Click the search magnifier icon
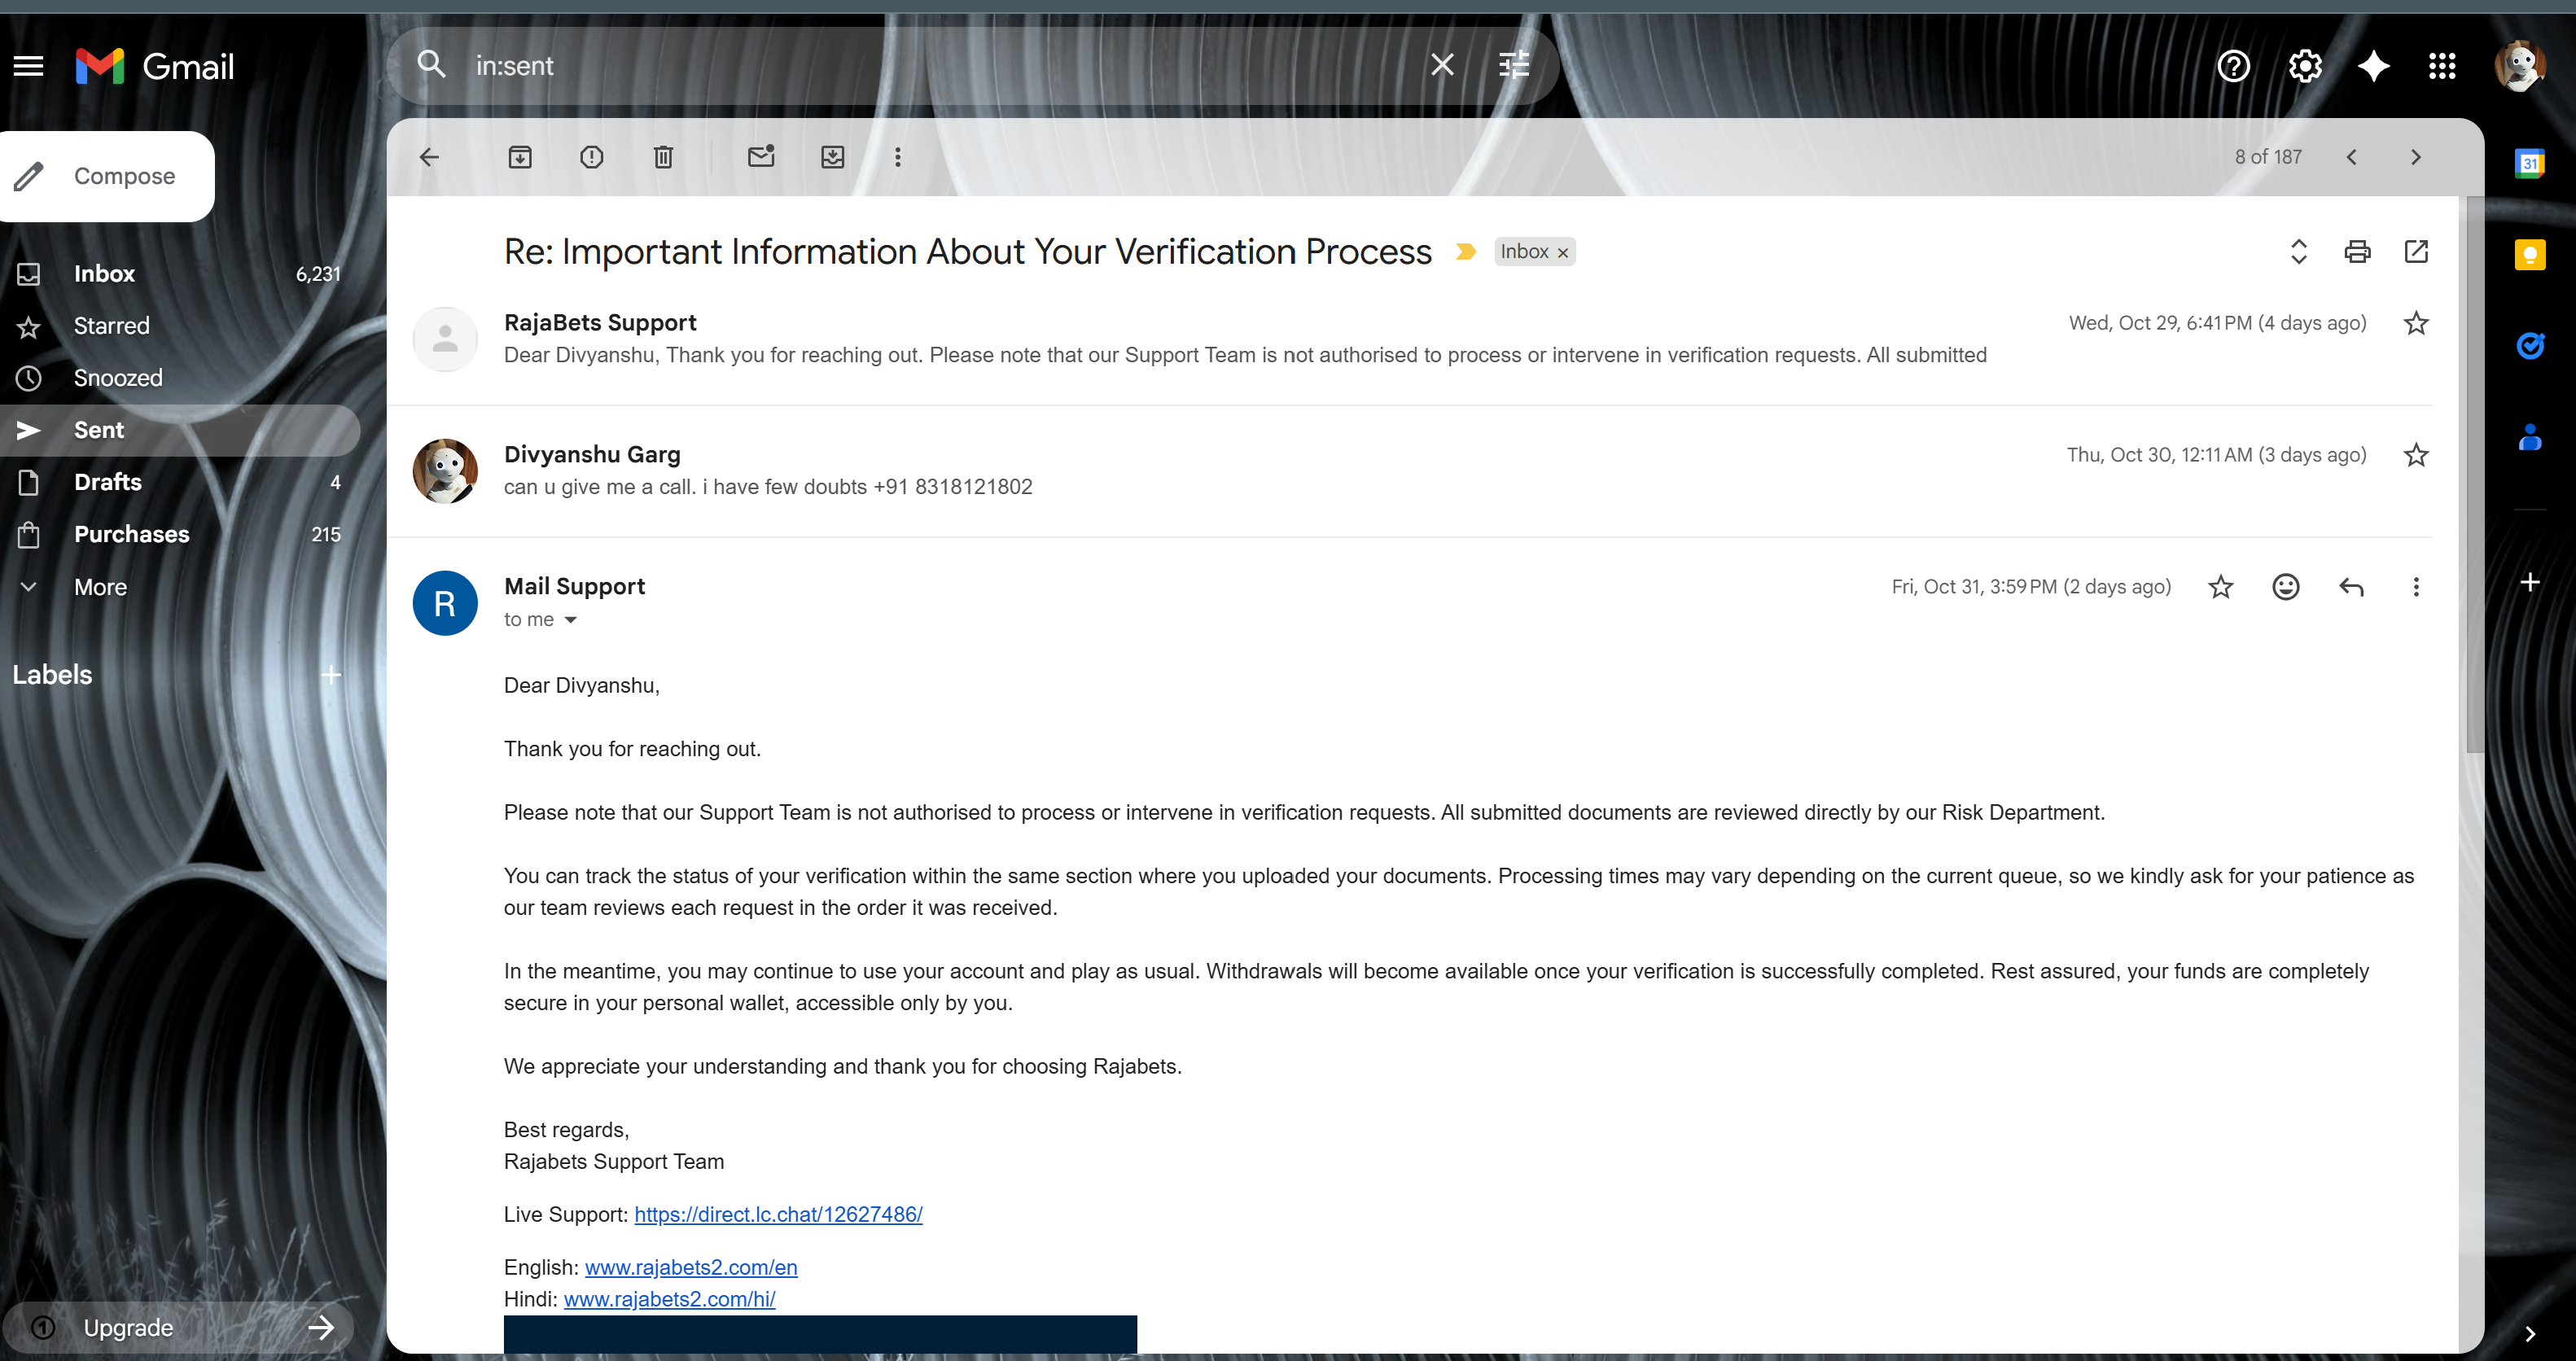This screenshot has width=2576, height=1361. pos(431,65)
